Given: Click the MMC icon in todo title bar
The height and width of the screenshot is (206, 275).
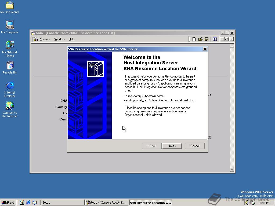Looking at the screenshot, I should 33,33.
